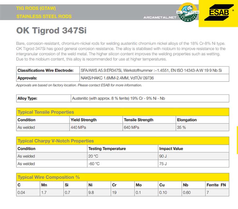The height and width of the screenshot is (209, 238).
Task: Click the 'Ferrite FN' column header
Action: (216, 185)
